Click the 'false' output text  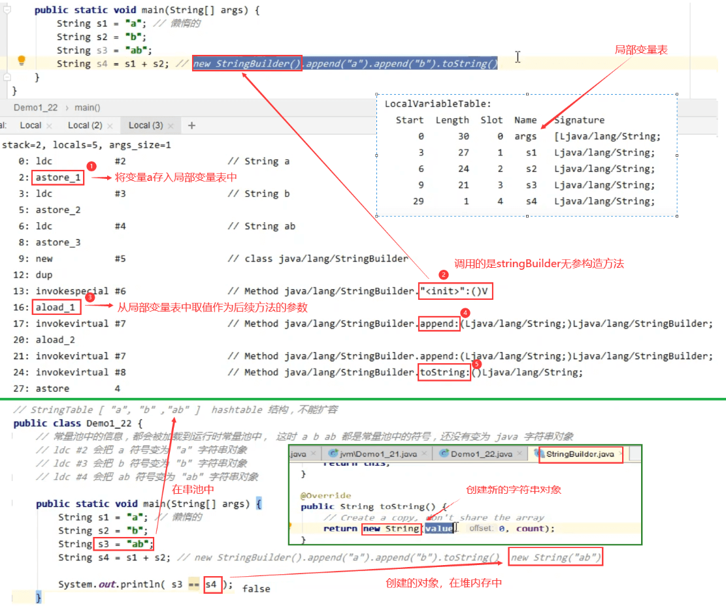pyautogui.click(x=256, y=589)
